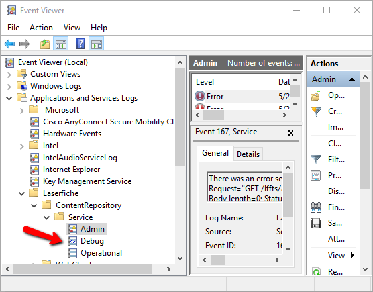This screenshot has height=292, width=373.
Task: Click the Custom Views folder icon
Action: (x=22, y=74)
